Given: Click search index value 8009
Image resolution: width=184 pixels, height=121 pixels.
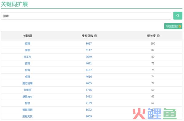Looking at the screenshot, I should pyautogui.click(x=89, y=116).
